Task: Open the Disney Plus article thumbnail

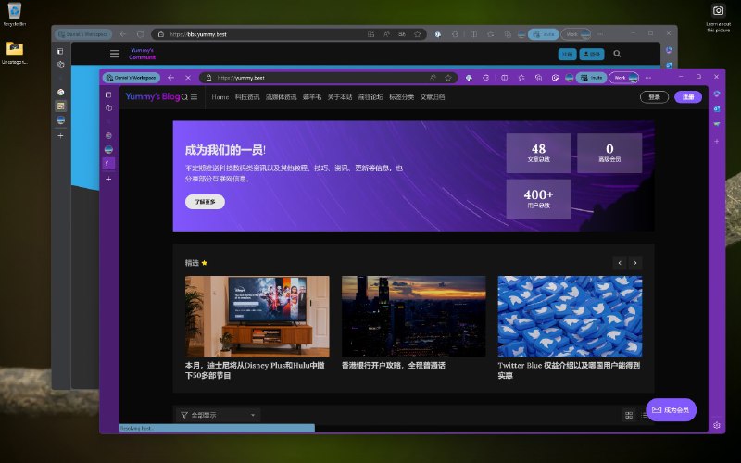Action: click(x=257, y=316)
